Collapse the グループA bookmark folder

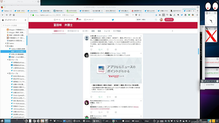click(8, 60)
